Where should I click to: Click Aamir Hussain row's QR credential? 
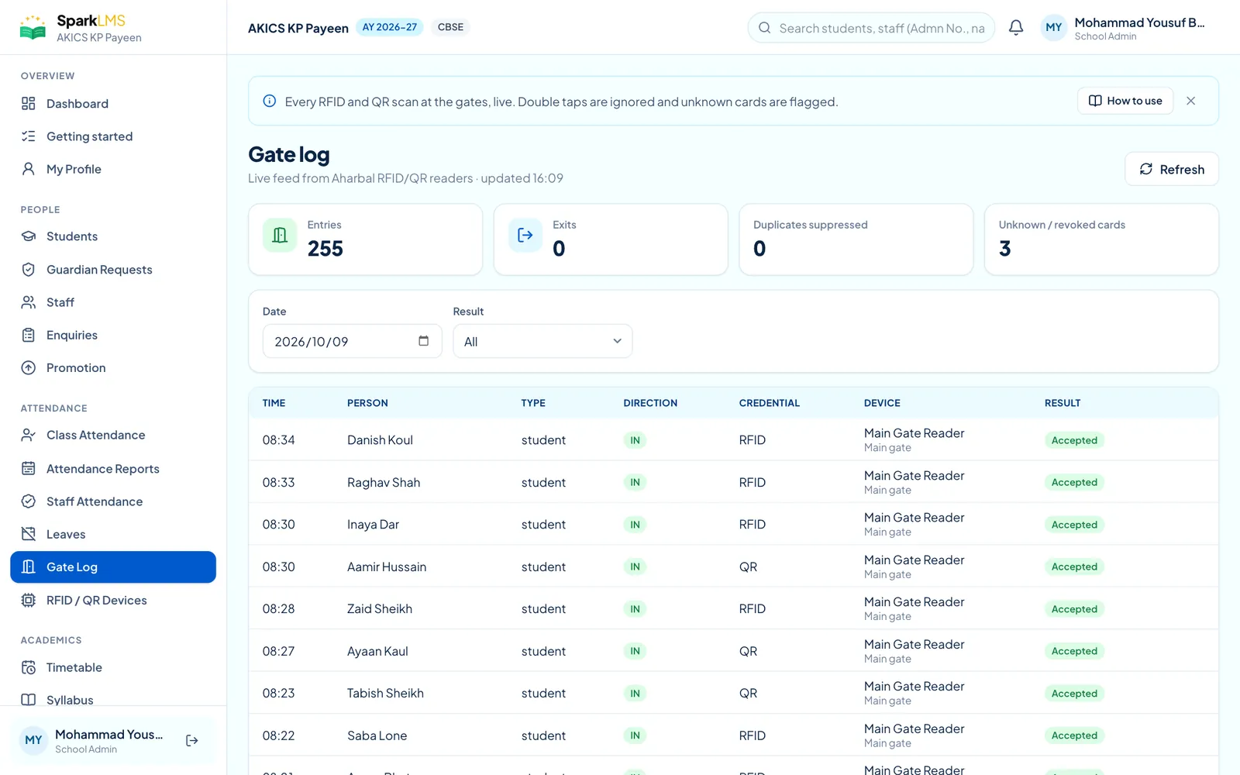[748, 567]
